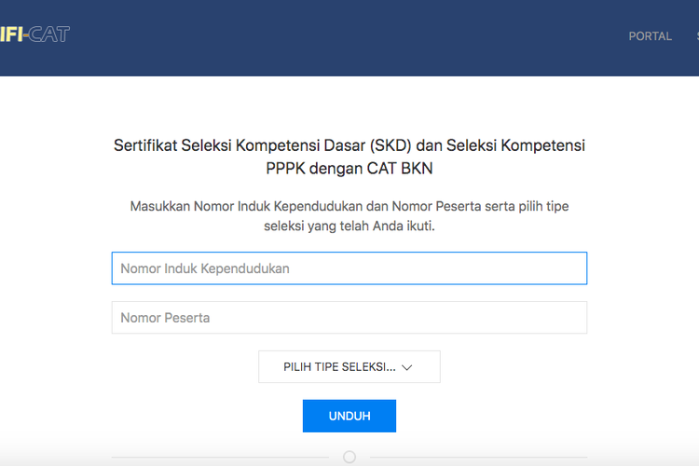Click empty area of the navy header bar
The height and width of the screenshot is (466, 699).
click(x=345, y=37)
